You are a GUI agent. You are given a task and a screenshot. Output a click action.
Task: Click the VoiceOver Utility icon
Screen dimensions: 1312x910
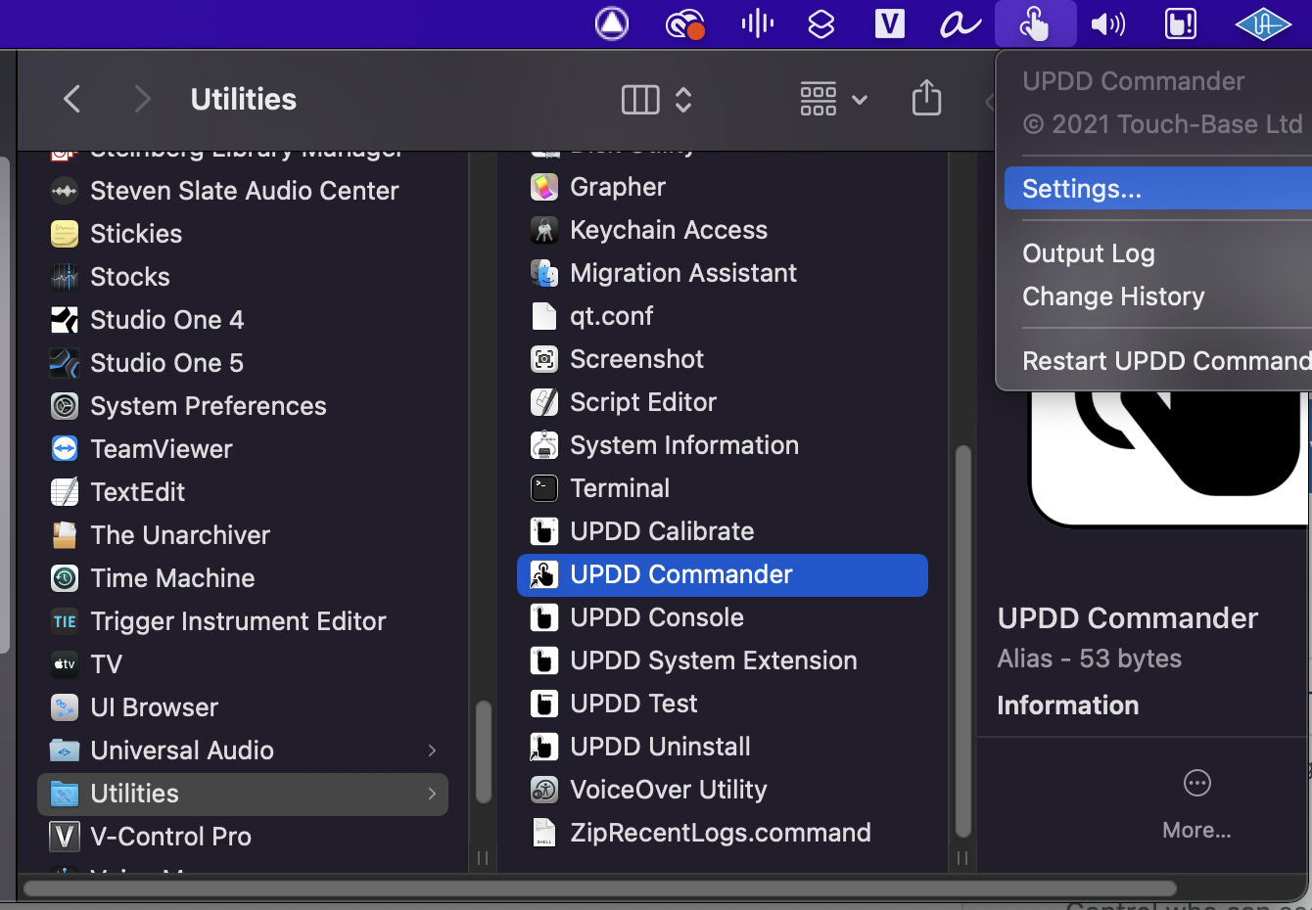[x=544, y=790]
